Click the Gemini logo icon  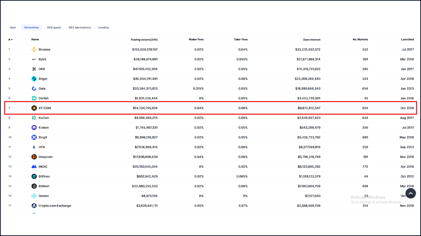point(34,196)
